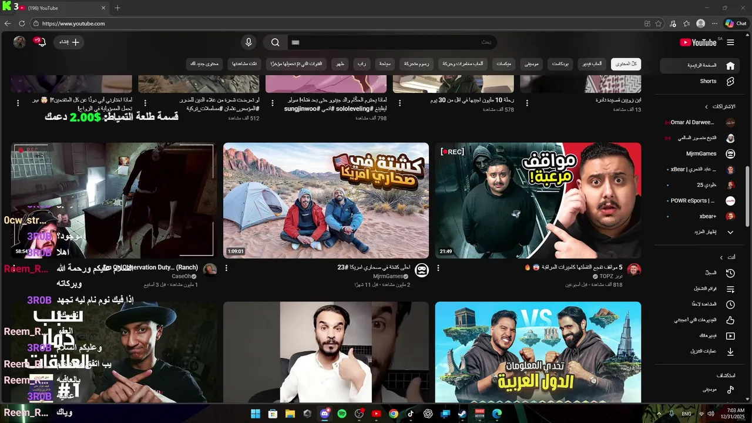Screen dimensions: 752x423
Task: Select the موسيقى filter chip
Action: tap(531, 63)
